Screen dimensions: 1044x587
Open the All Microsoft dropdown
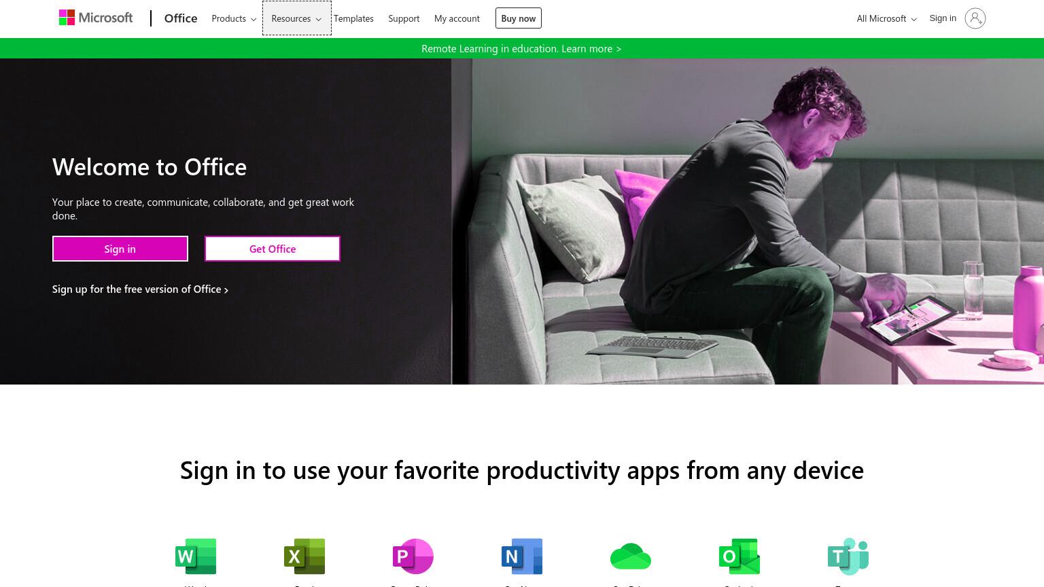click(x=886, y=18)
